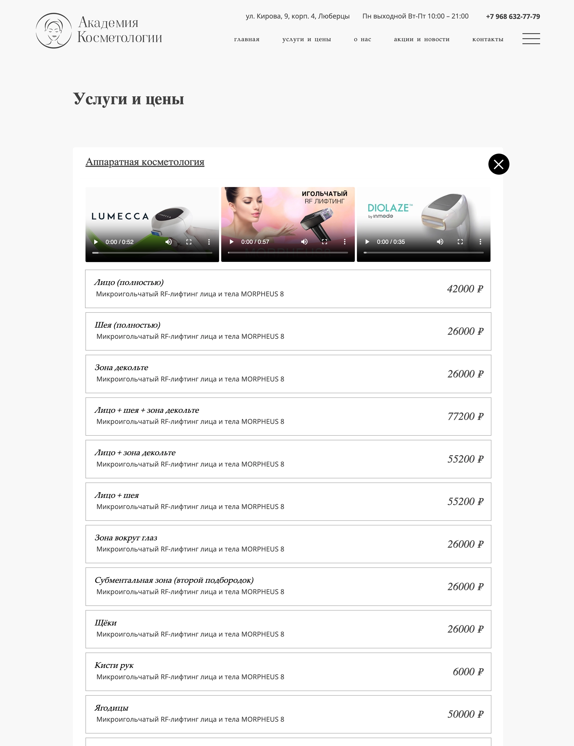
Task: Make the Diolaze video fullscreen
Action: (460, 242)
